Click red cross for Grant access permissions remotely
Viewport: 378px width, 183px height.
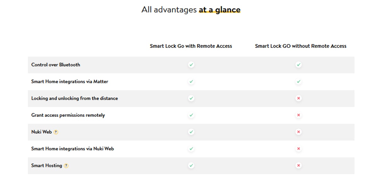coord(299,115)
